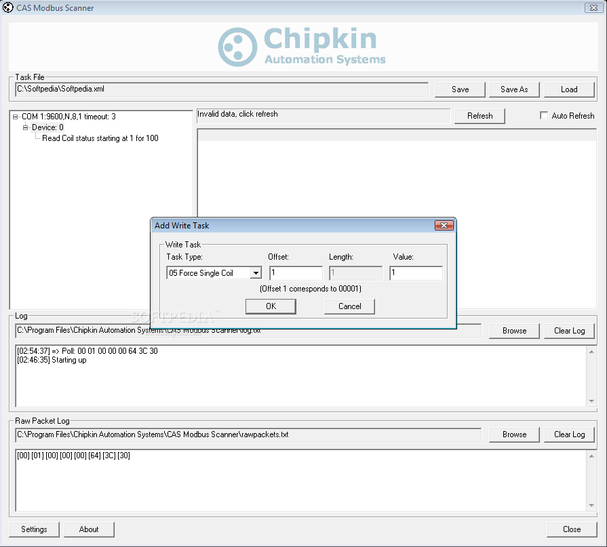Screen dimensions: 607x547
Task: Select the Device: 0 tree item
Action: 47,127
